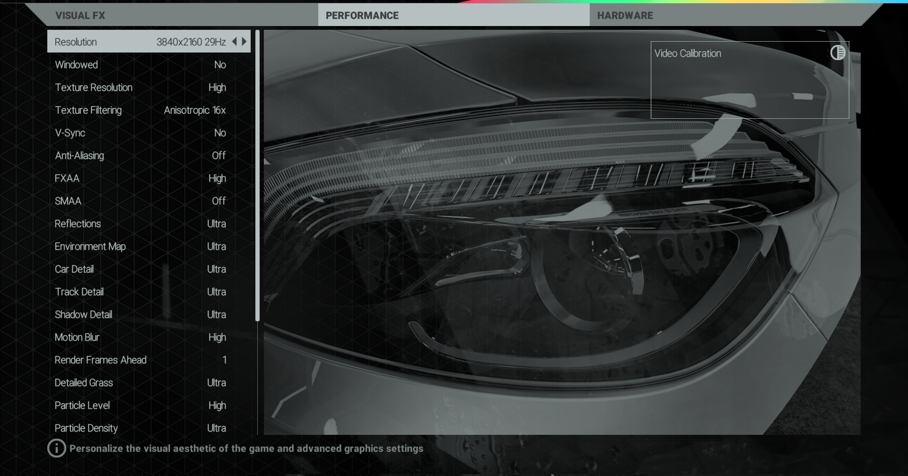The height and width of the screenshot is (476, 908).
Task: Select the Motion Blur setting
Action: point(148,337)
